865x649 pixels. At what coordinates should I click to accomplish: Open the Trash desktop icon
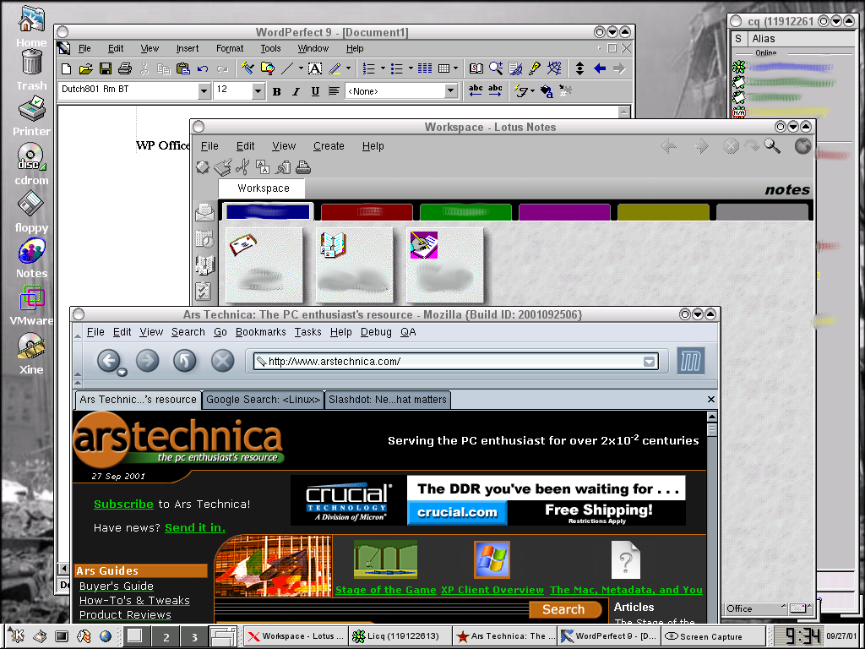[31, 70]
